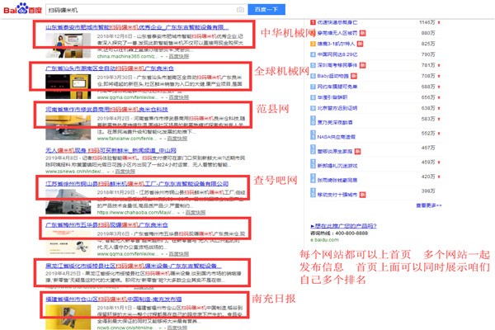Click red 新 badge beside 移动支付 item

362,195
